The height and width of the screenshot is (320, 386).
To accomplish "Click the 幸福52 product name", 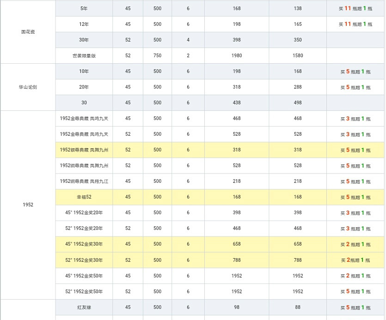I will (84, 197).
